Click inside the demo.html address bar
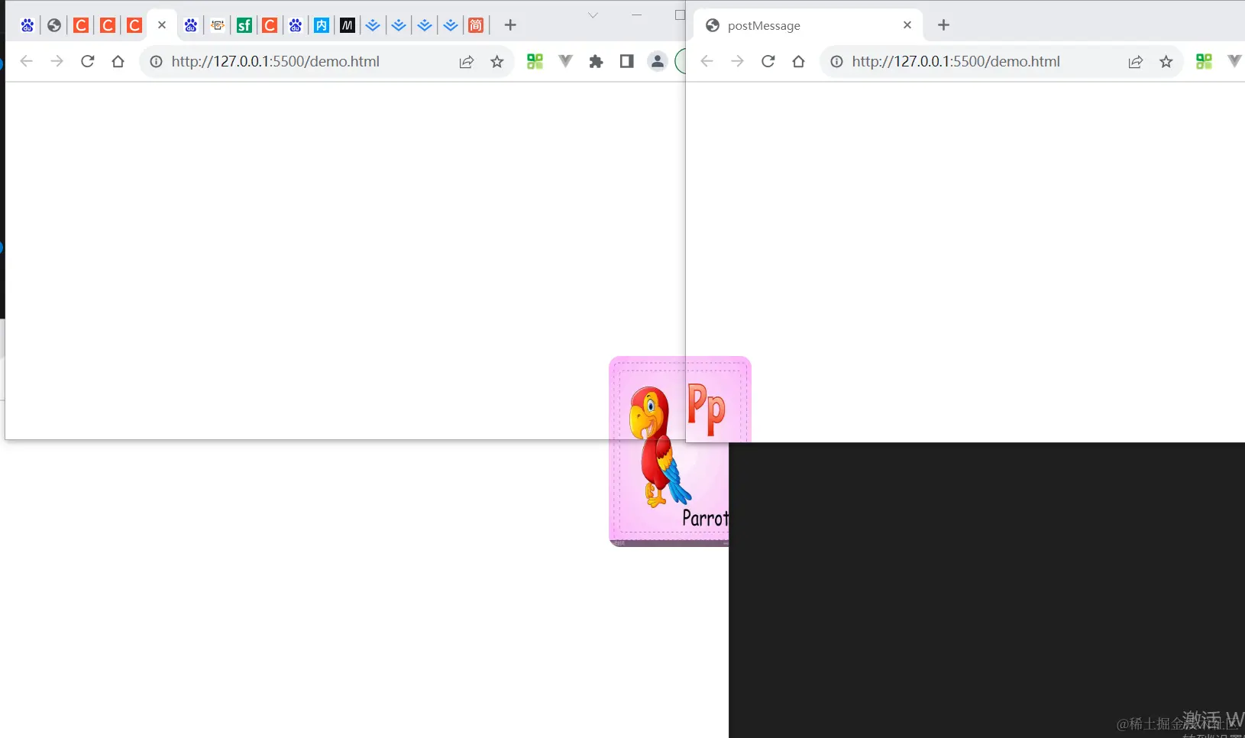The width and height of the screenshot is (1245, 738). pyautogui.click(x=275, y=61)
